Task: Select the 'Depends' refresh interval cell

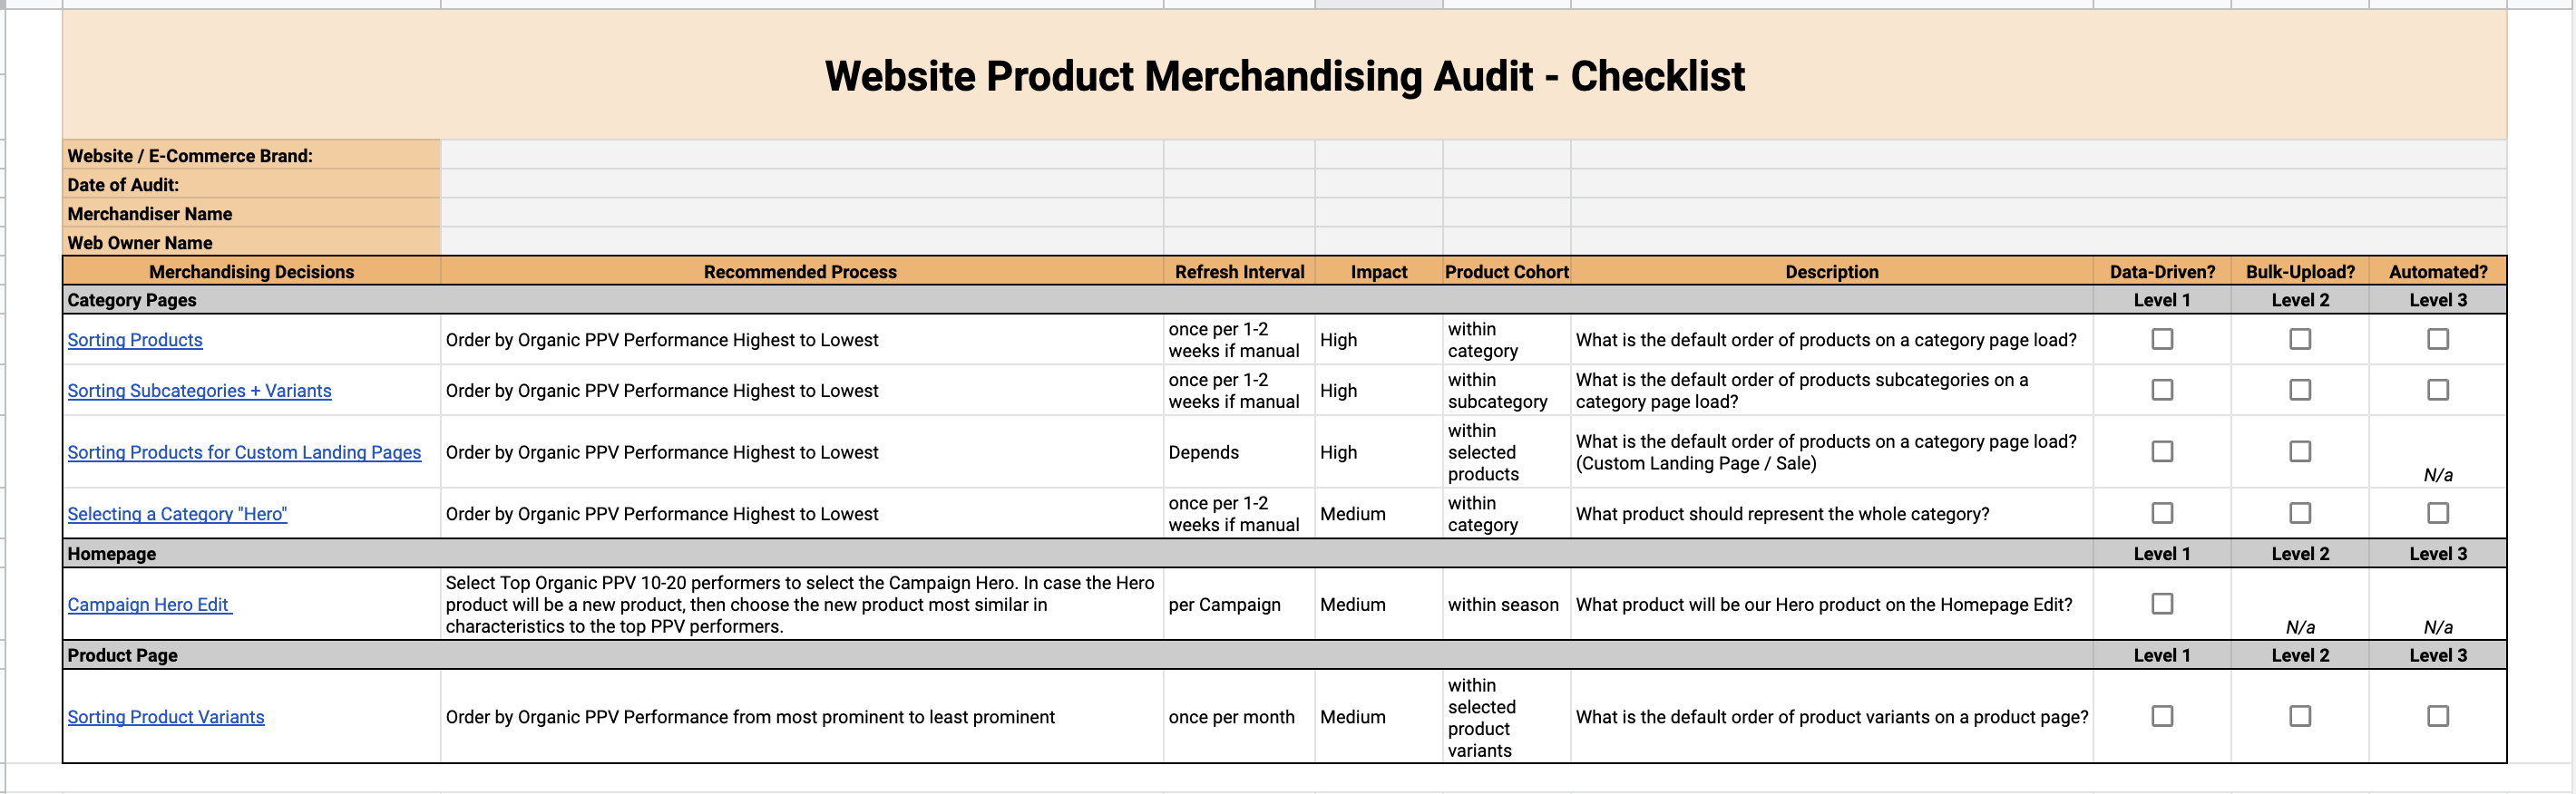Action: [x=1240, y=452]
